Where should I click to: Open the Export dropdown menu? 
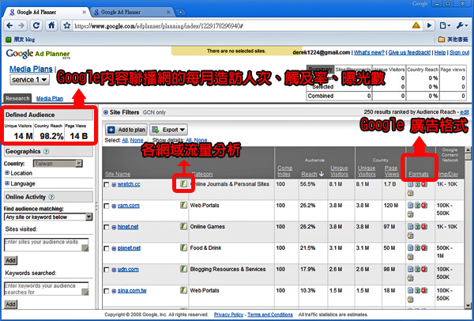pyautogui.click(x=168, y=130)
